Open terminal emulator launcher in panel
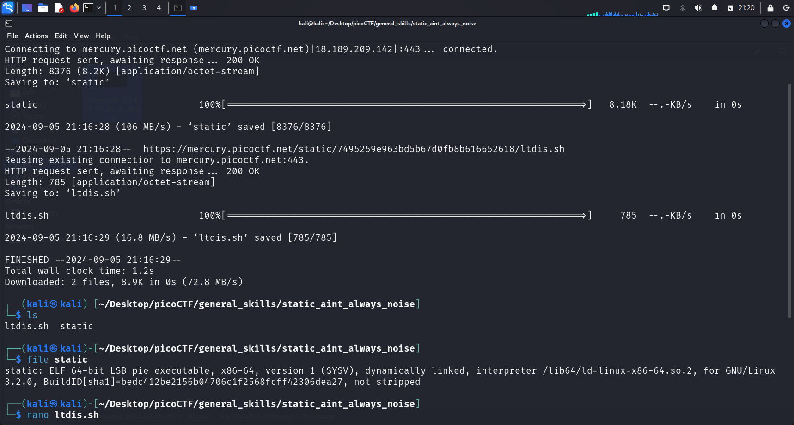This screenshot has width=794, height=425. click(x=88, y=8)
